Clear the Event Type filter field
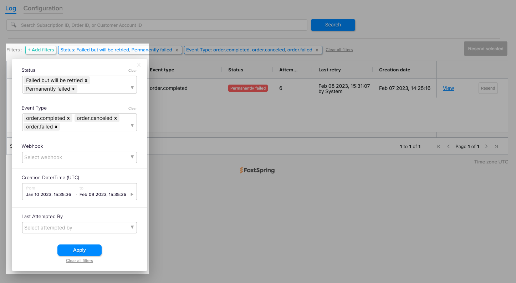 coord(133,108)
